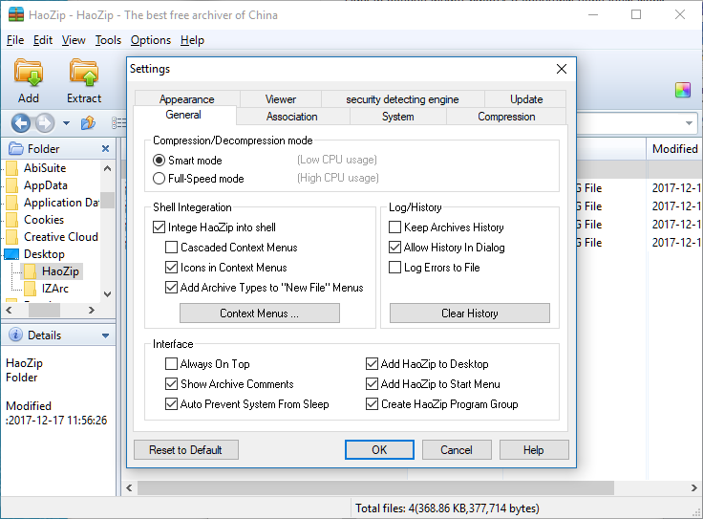Click the Help button in Settings dialog
The image size is (703, 519).
[x=534, y=450]
